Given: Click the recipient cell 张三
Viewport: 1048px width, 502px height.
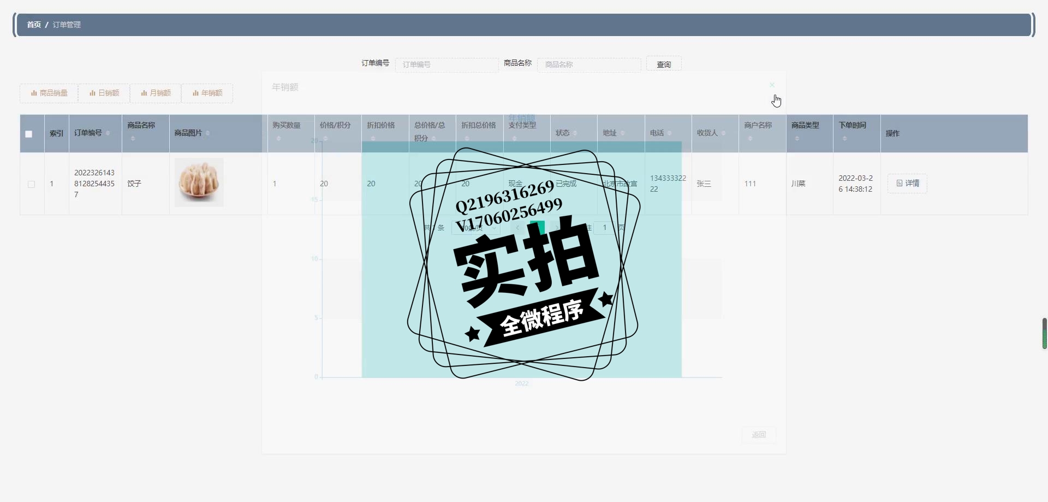Looking at the screenshot, I should coord(704,184).
